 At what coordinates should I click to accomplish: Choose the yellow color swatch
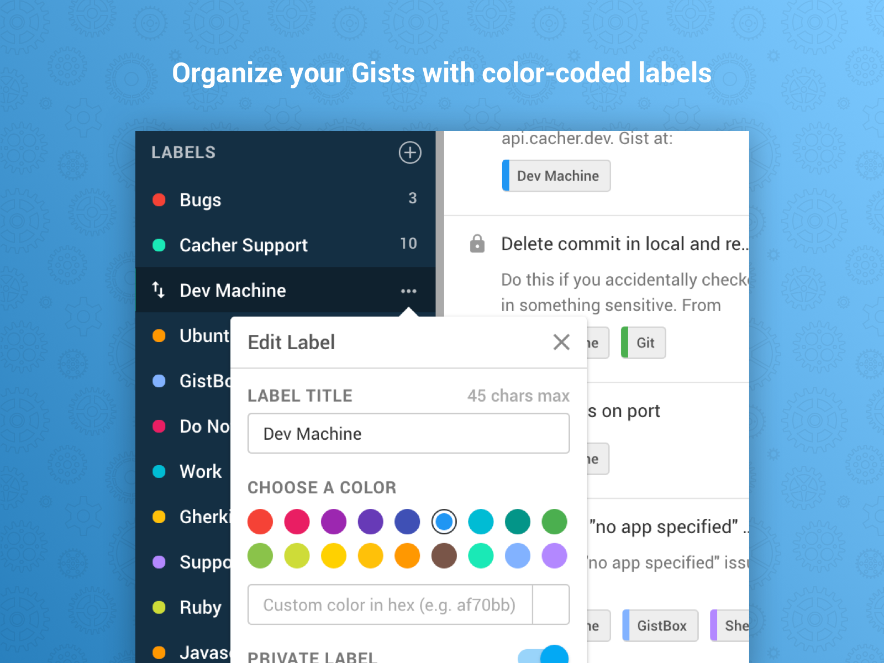coord(334,556)
